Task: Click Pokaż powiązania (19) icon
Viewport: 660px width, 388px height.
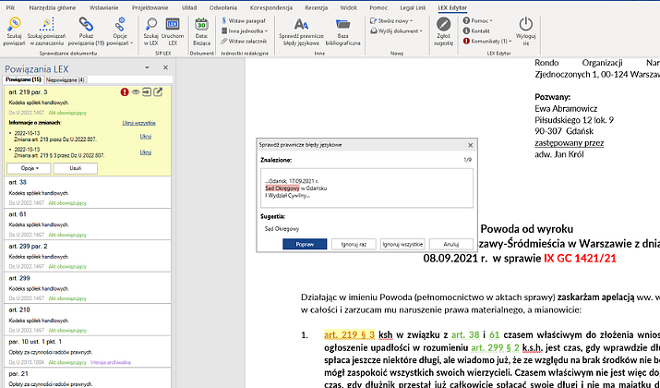Action: click(86, 29)
